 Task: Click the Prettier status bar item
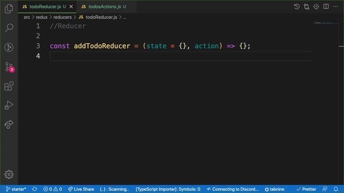point(306,189)
